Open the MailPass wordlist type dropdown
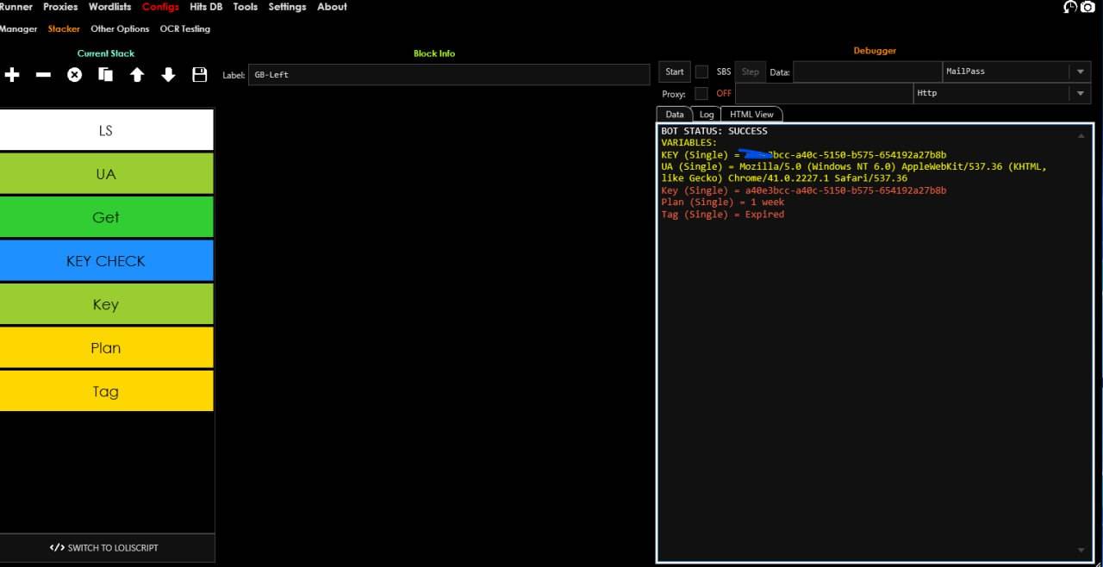This screenshot has width=1103, height=567. 1080,72
